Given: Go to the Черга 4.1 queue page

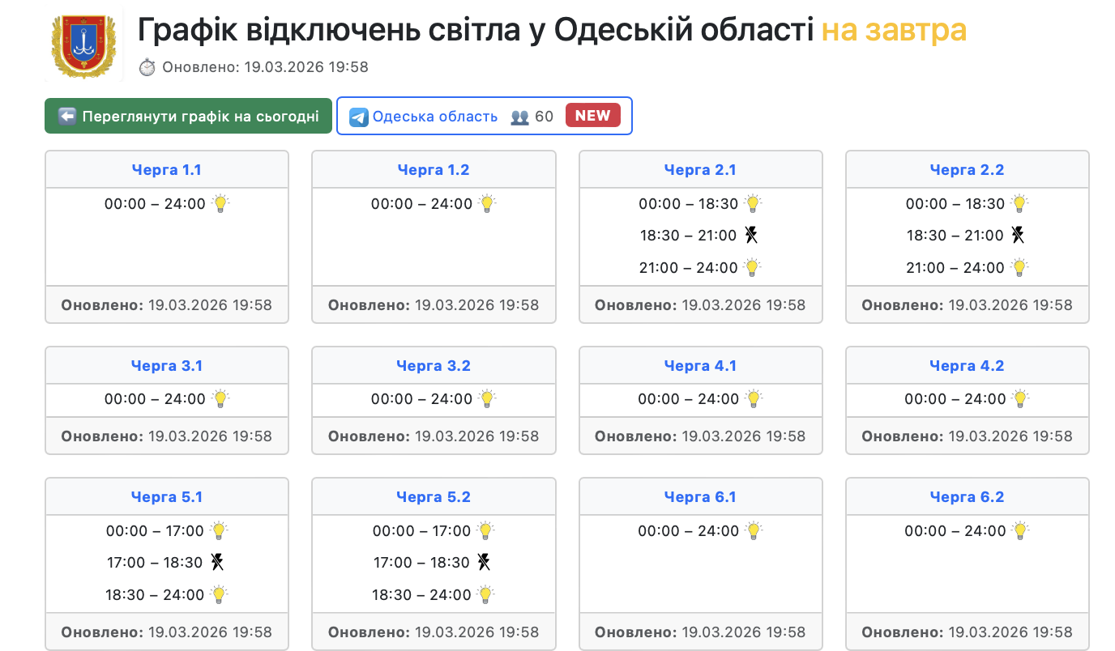Looking at the screenshot, I should pos(700,366).
